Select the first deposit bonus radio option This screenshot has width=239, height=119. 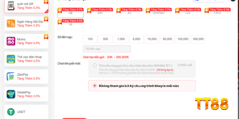[95, 65]
